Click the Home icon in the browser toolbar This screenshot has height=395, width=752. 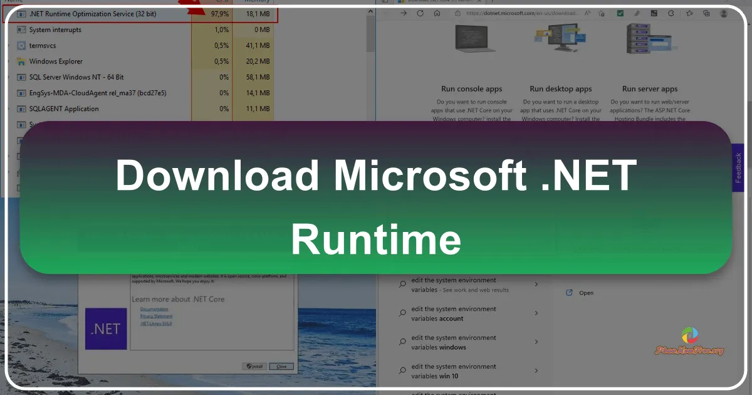coord(437,13)
